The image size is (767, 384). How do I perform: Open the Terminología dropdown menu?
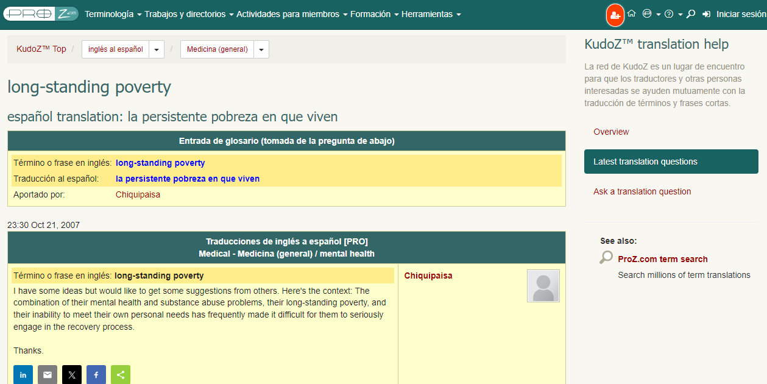[113, 14]
